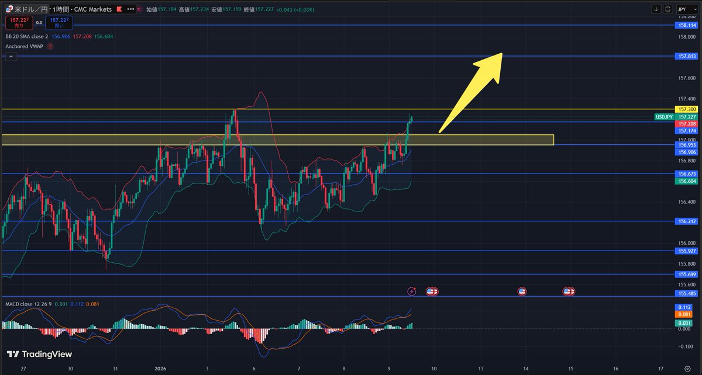The image size is (702, 375).
Task: Click the red 157.208 Bollinger value label
Action: click(686, 124)
